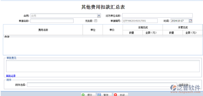Click the 费用名称 column header
The height and width of the screenshot is (96, 203).
coord(43,30)
